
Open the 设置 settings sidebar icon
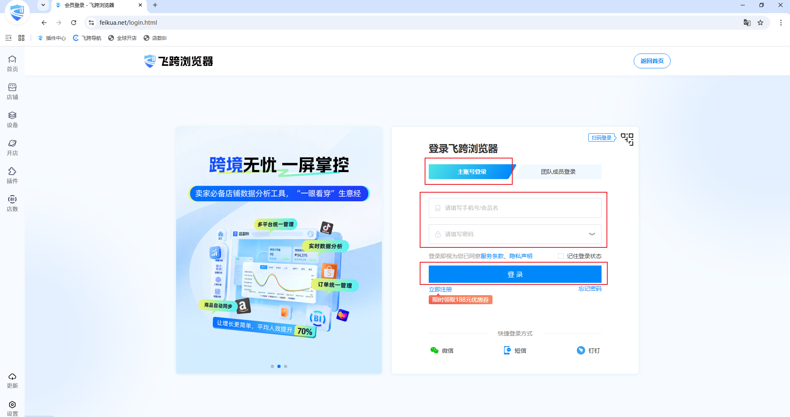click(12, 408)
